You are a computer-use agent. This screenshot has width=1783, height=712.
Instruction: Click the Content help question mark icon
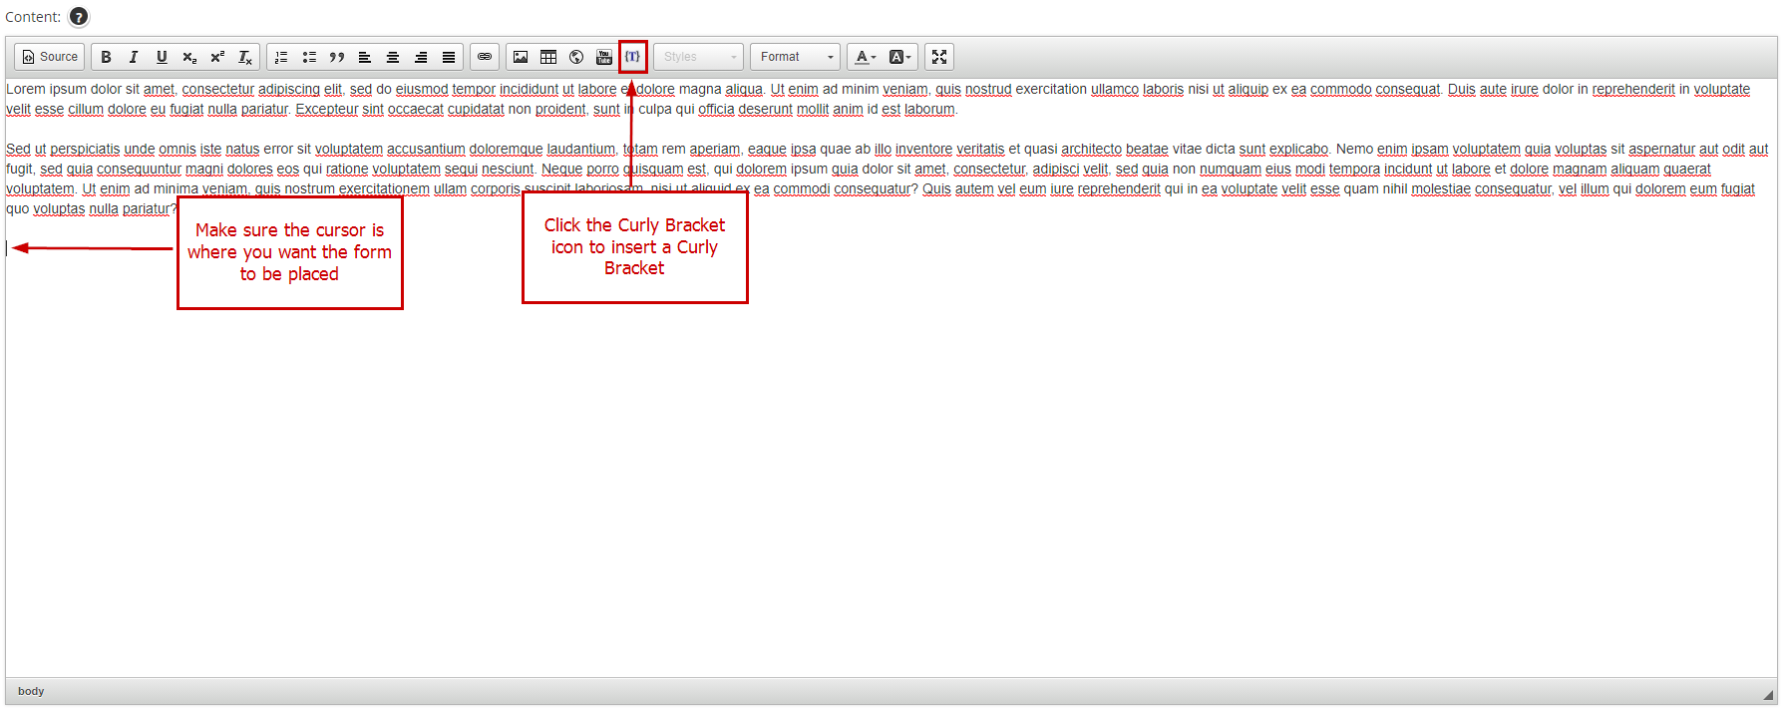tap(79, 17)
